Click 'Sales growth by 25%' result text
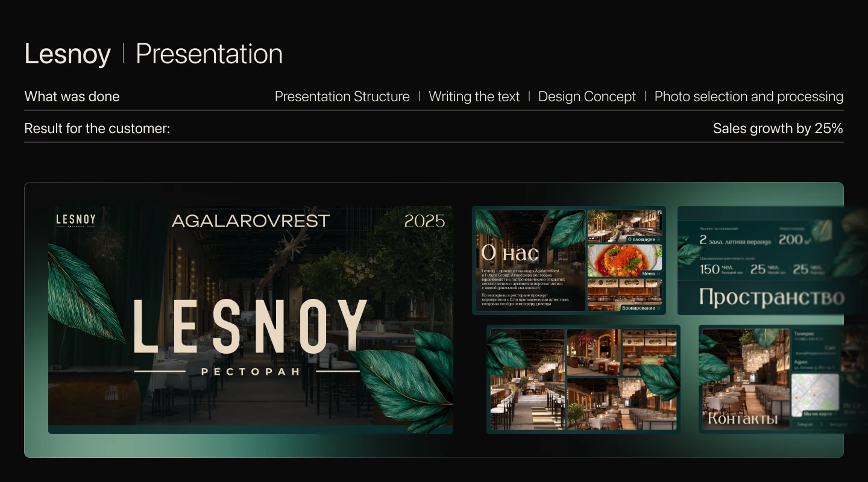Viewport: 868px width, 482px height. (778, 128)
